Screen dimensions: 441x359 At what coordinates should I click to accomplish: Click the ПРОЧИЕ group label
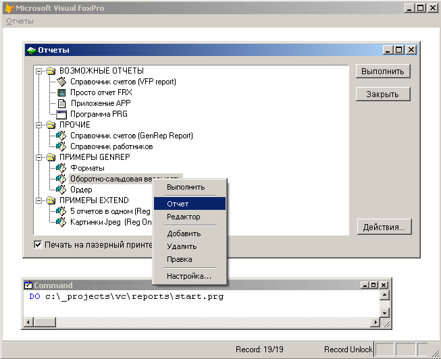click(75, 125)
